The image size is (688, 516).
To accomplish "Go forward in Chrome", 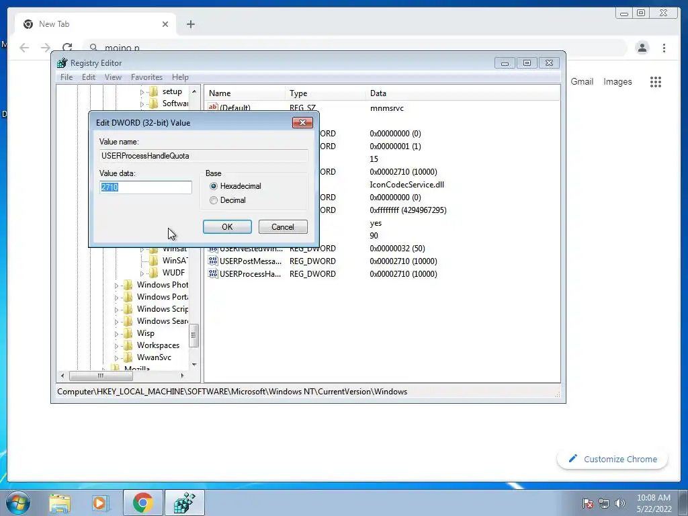I will click(x=46, y=48).
